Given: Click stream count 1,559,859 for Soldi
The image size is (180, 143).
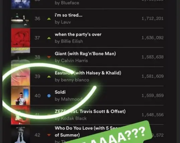Looking at the screenshot, I should click(153, 95).
